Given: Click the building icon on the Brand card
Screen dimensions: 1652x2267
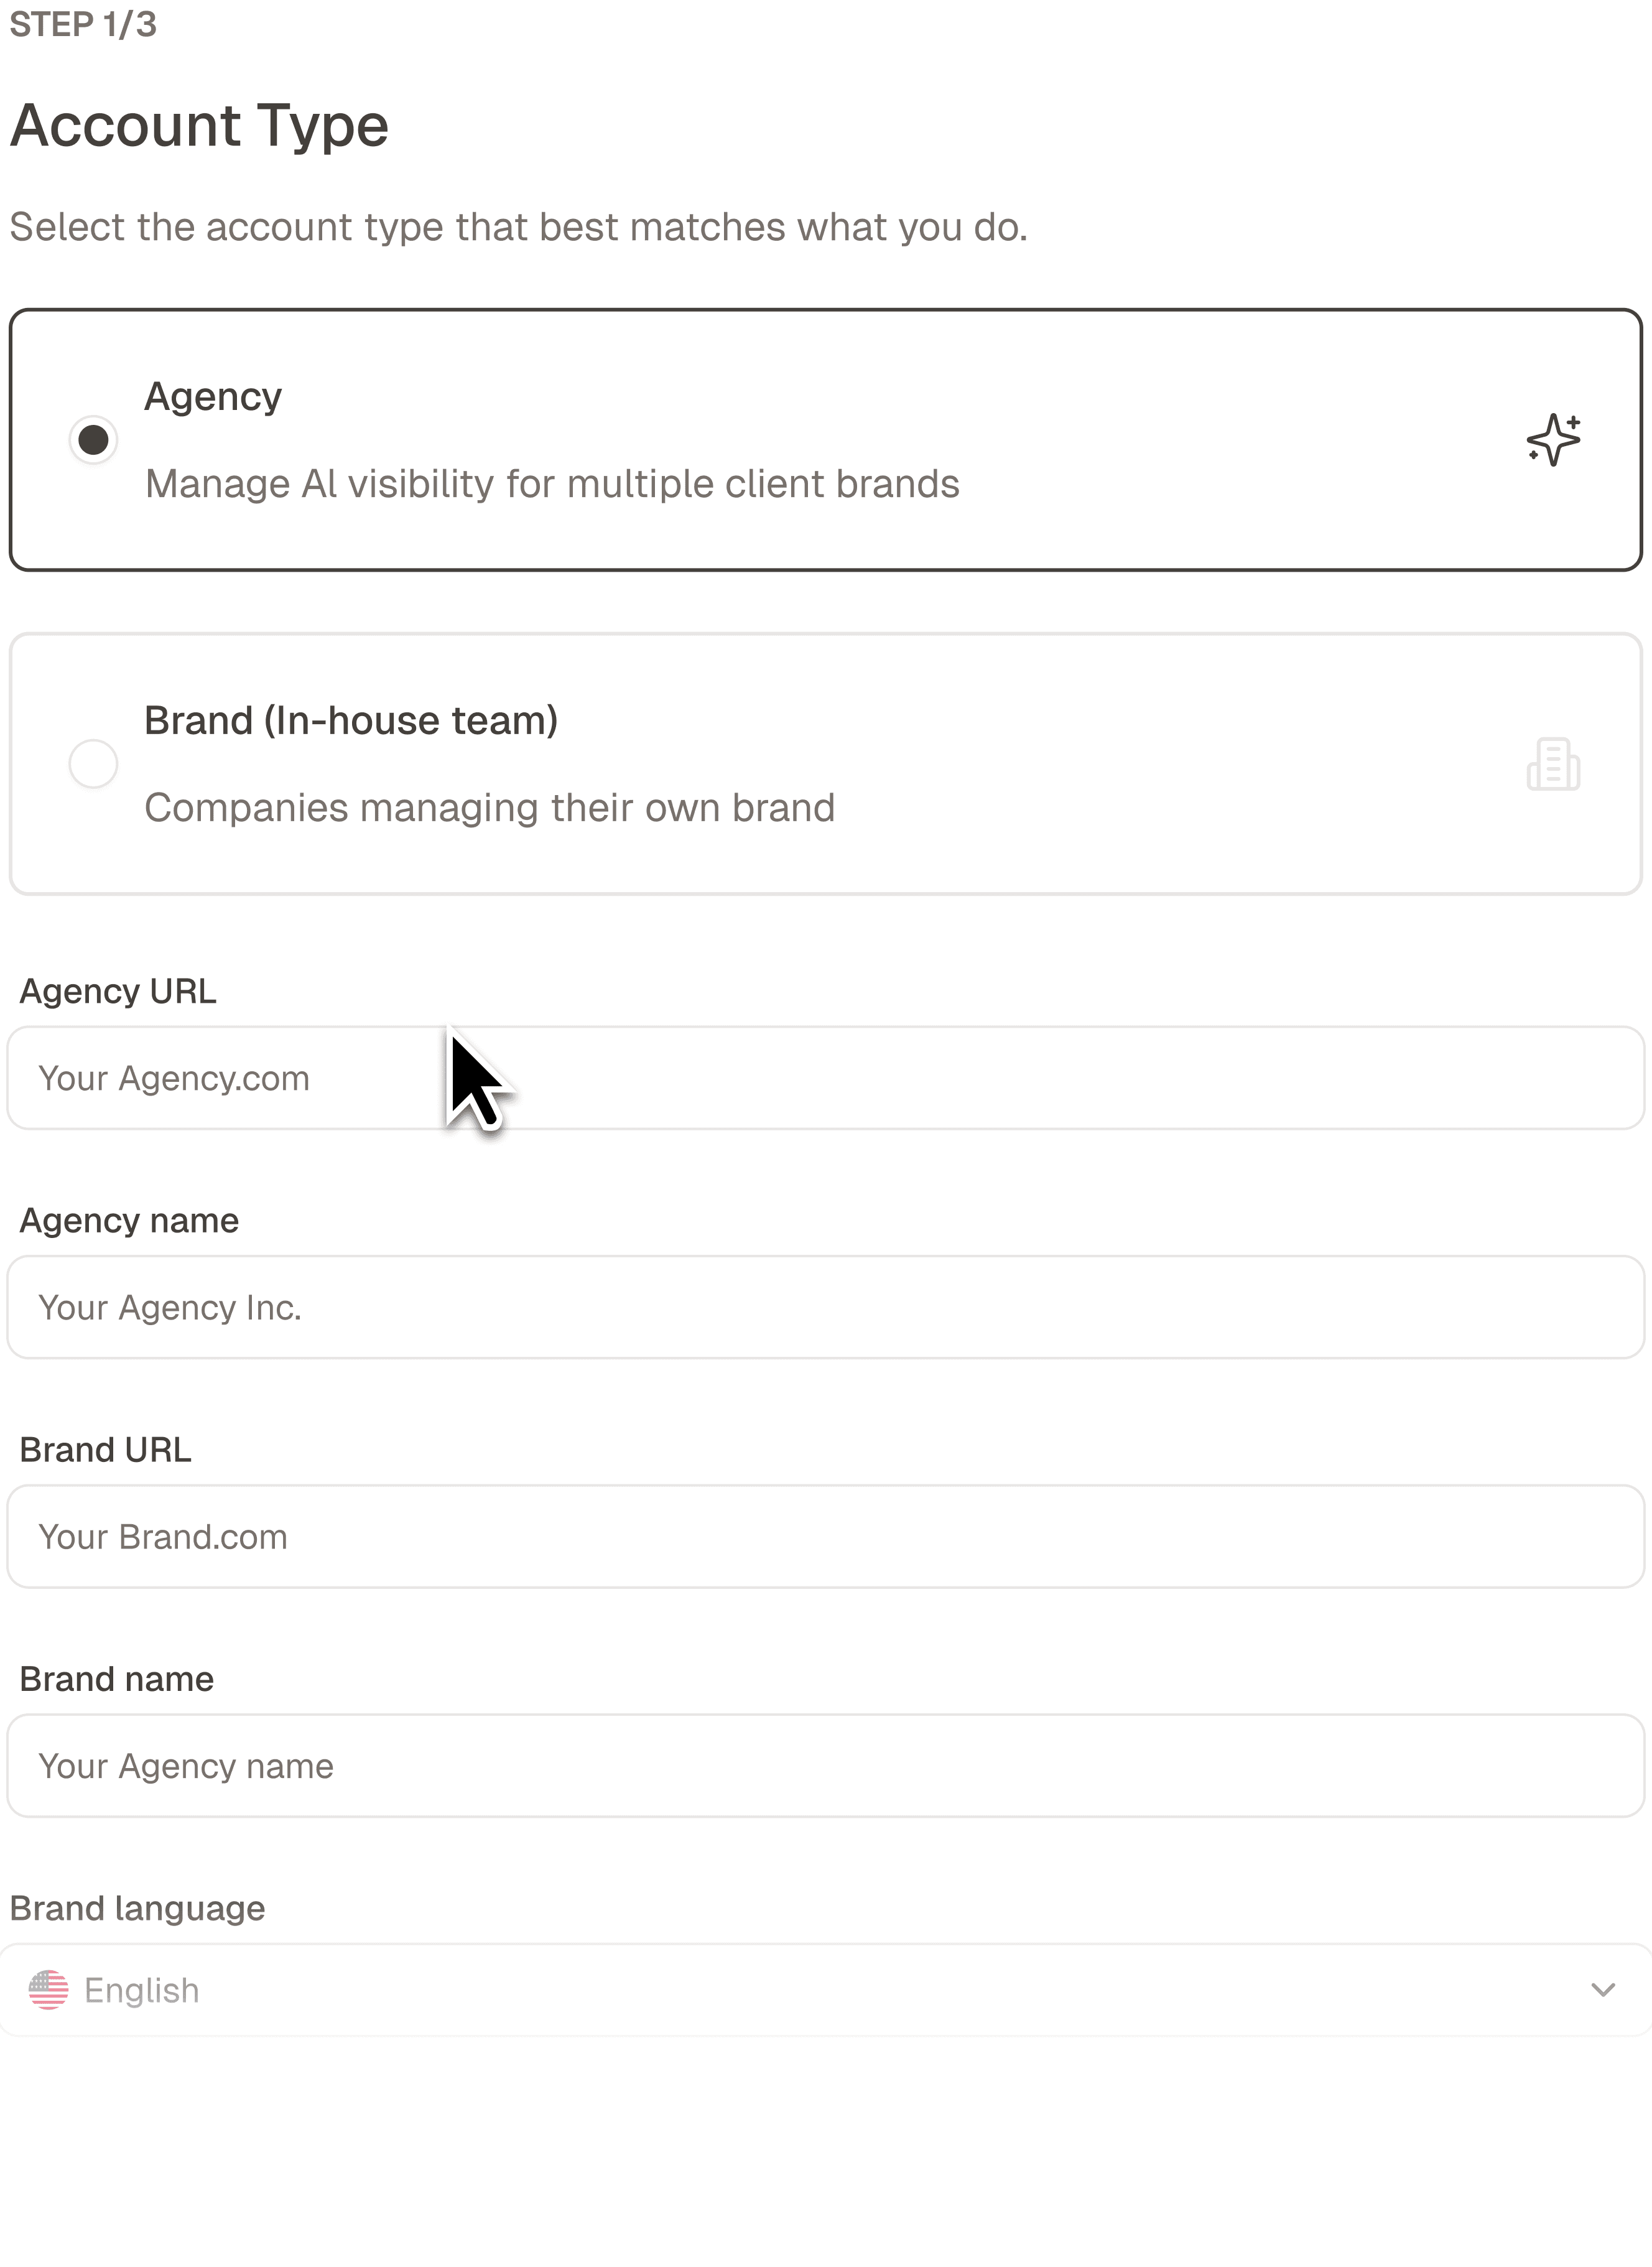Looking at the screenshot, I should click(1553, 765).
